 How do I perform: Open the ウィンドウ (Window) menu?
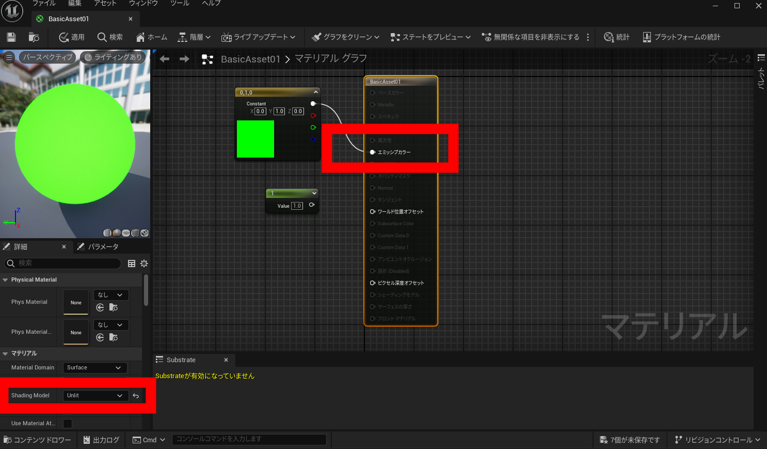pos(143,4)
